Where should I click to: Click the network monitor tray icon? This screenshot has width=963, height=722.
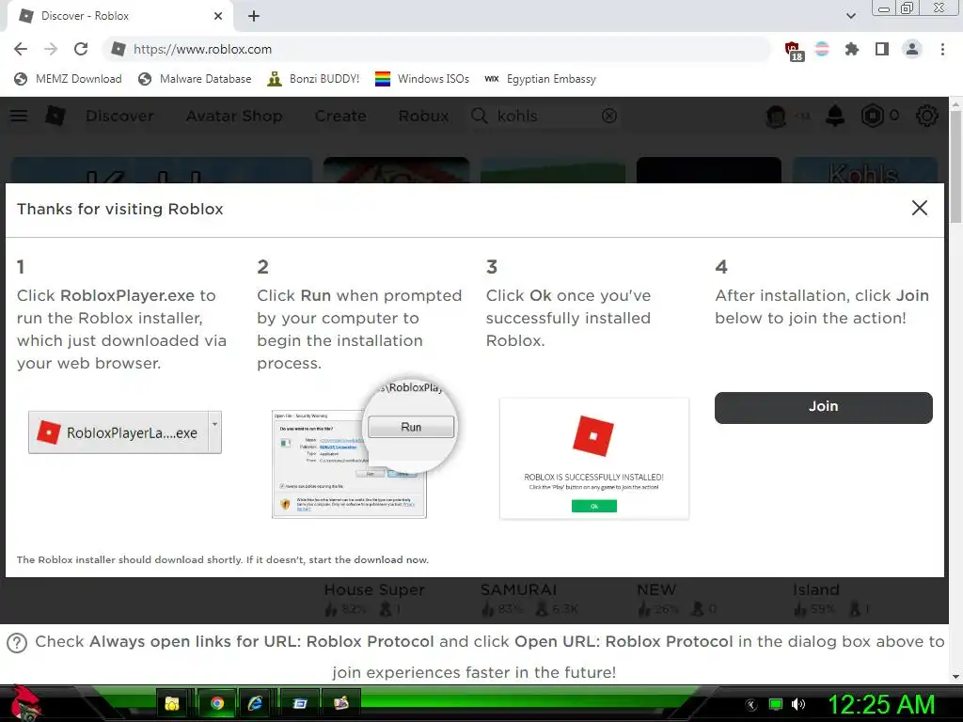click(x=776, y=704)
